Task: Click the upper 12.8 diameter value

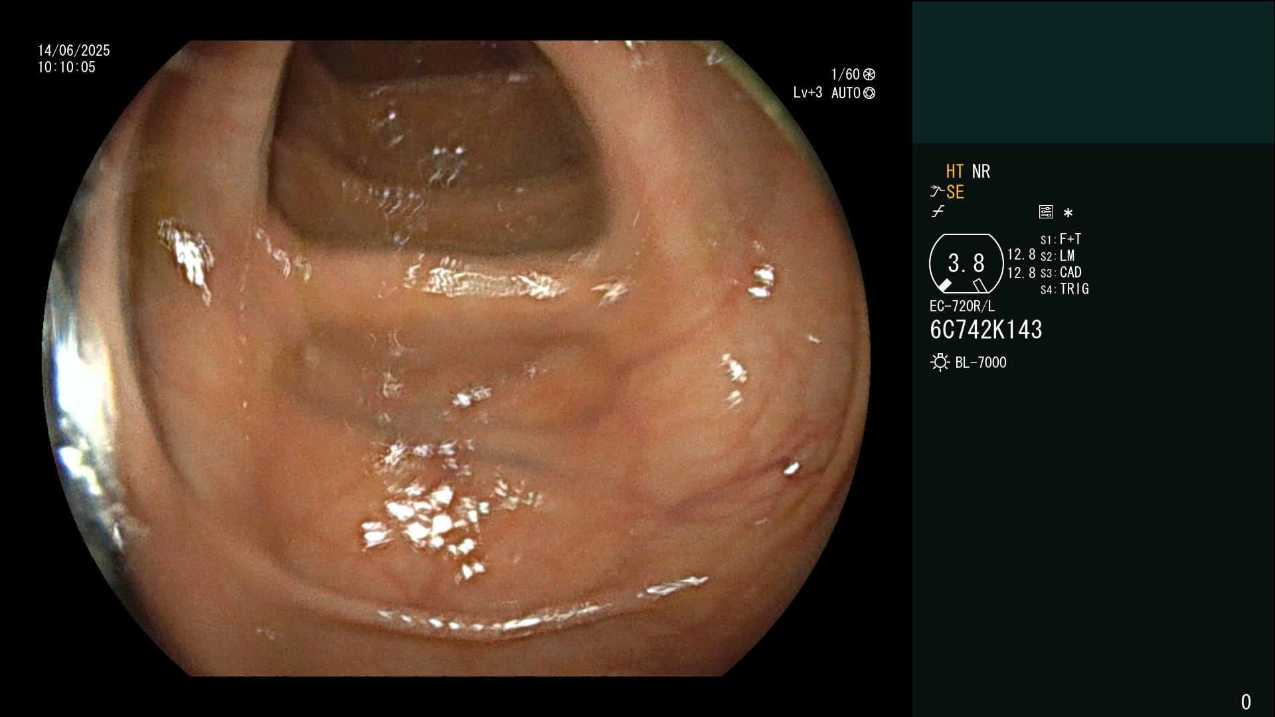Action: (1021, 254)
